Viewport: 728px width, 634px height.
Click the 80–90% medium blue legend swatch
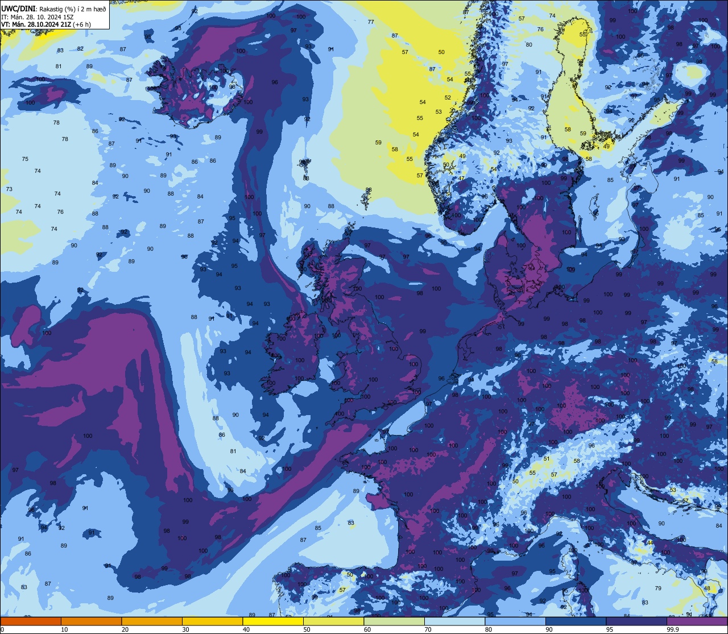coord(515,621)
